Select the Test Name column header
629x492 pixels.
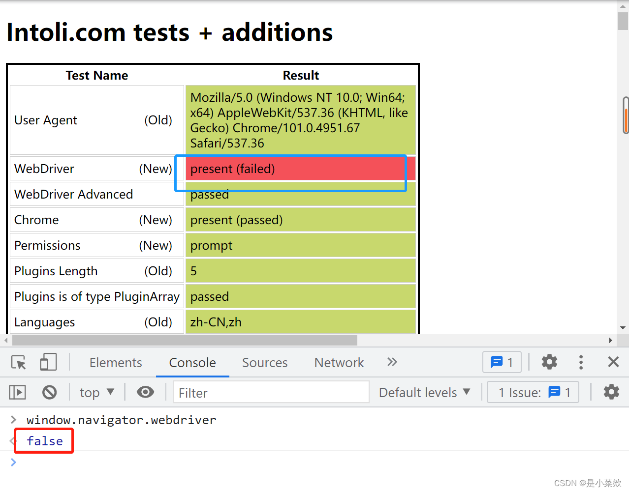97,75
